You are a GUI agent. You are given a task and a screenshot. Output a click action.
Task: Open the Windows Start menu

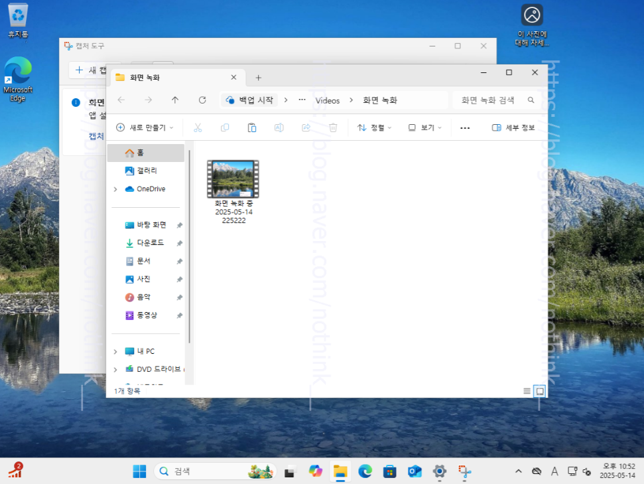(139, 471)
